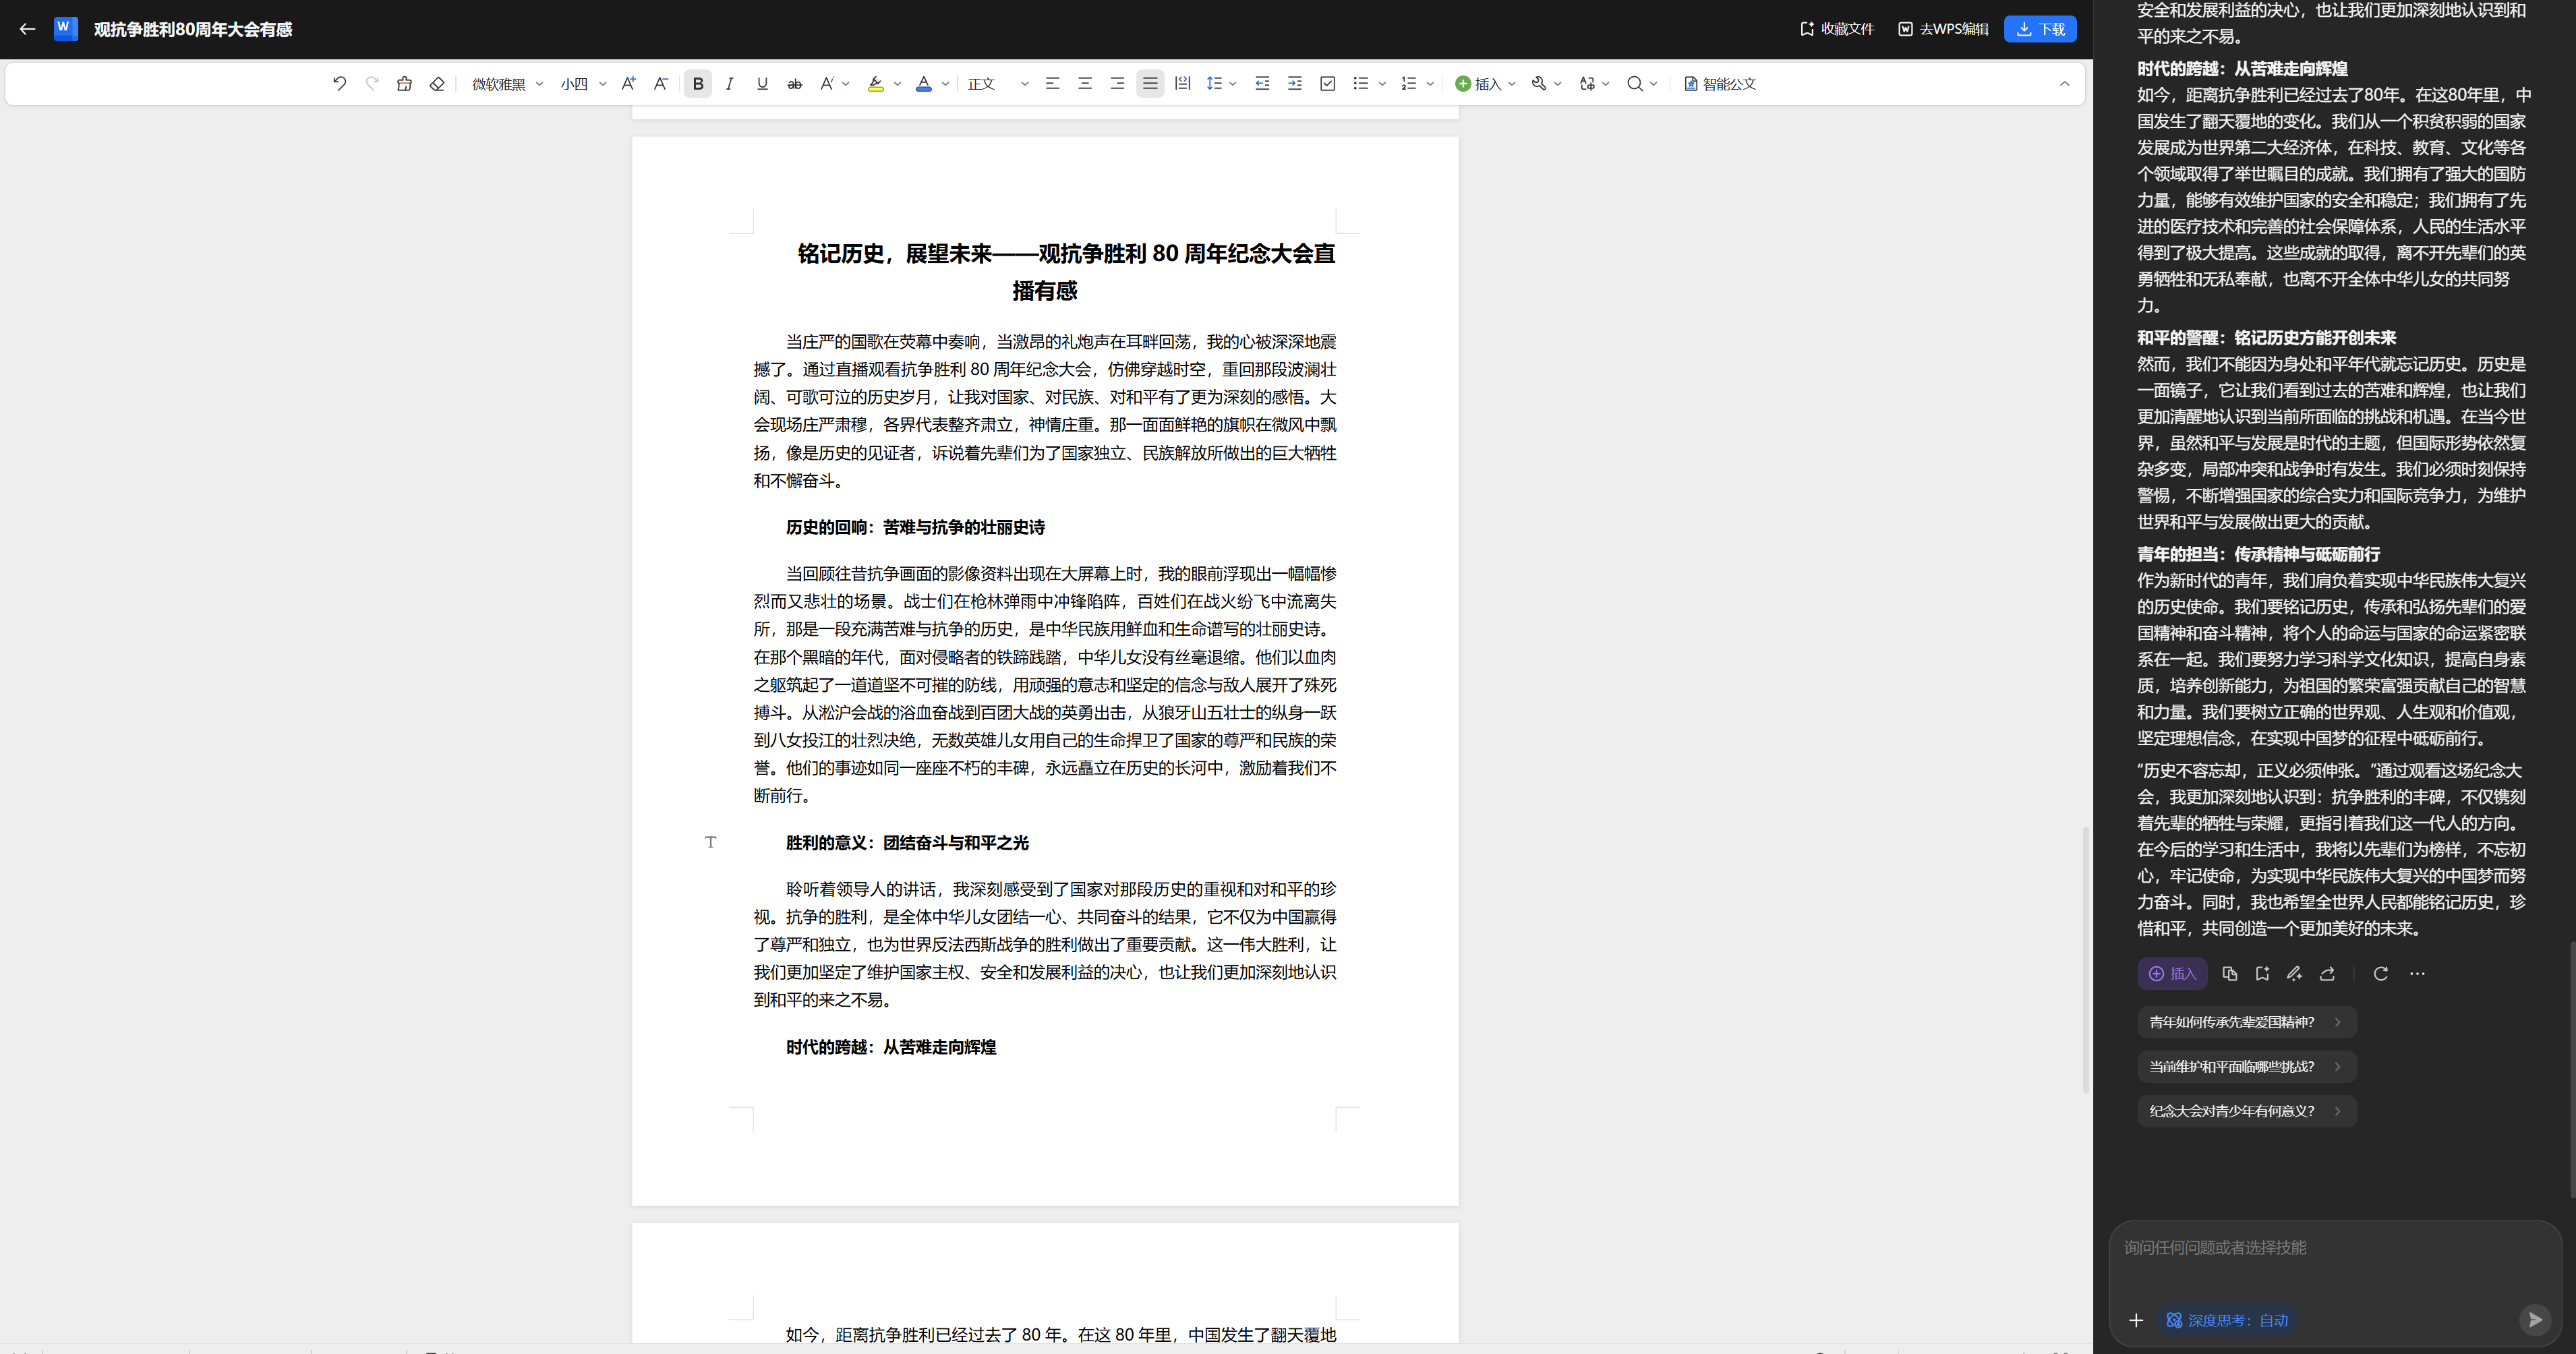Select the format painter tool
Viewport: 2576px width, 1354px height.
(x=404, y=84)
